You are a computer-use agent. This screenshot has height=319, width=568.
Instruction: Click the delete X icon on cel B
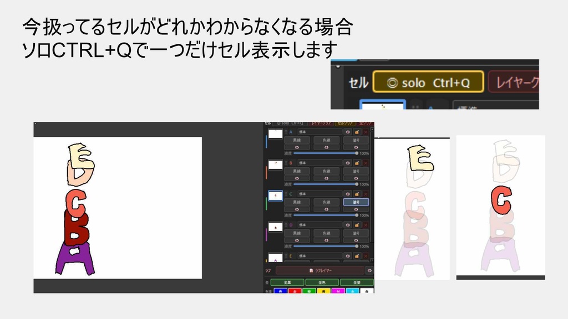[364, 164]
